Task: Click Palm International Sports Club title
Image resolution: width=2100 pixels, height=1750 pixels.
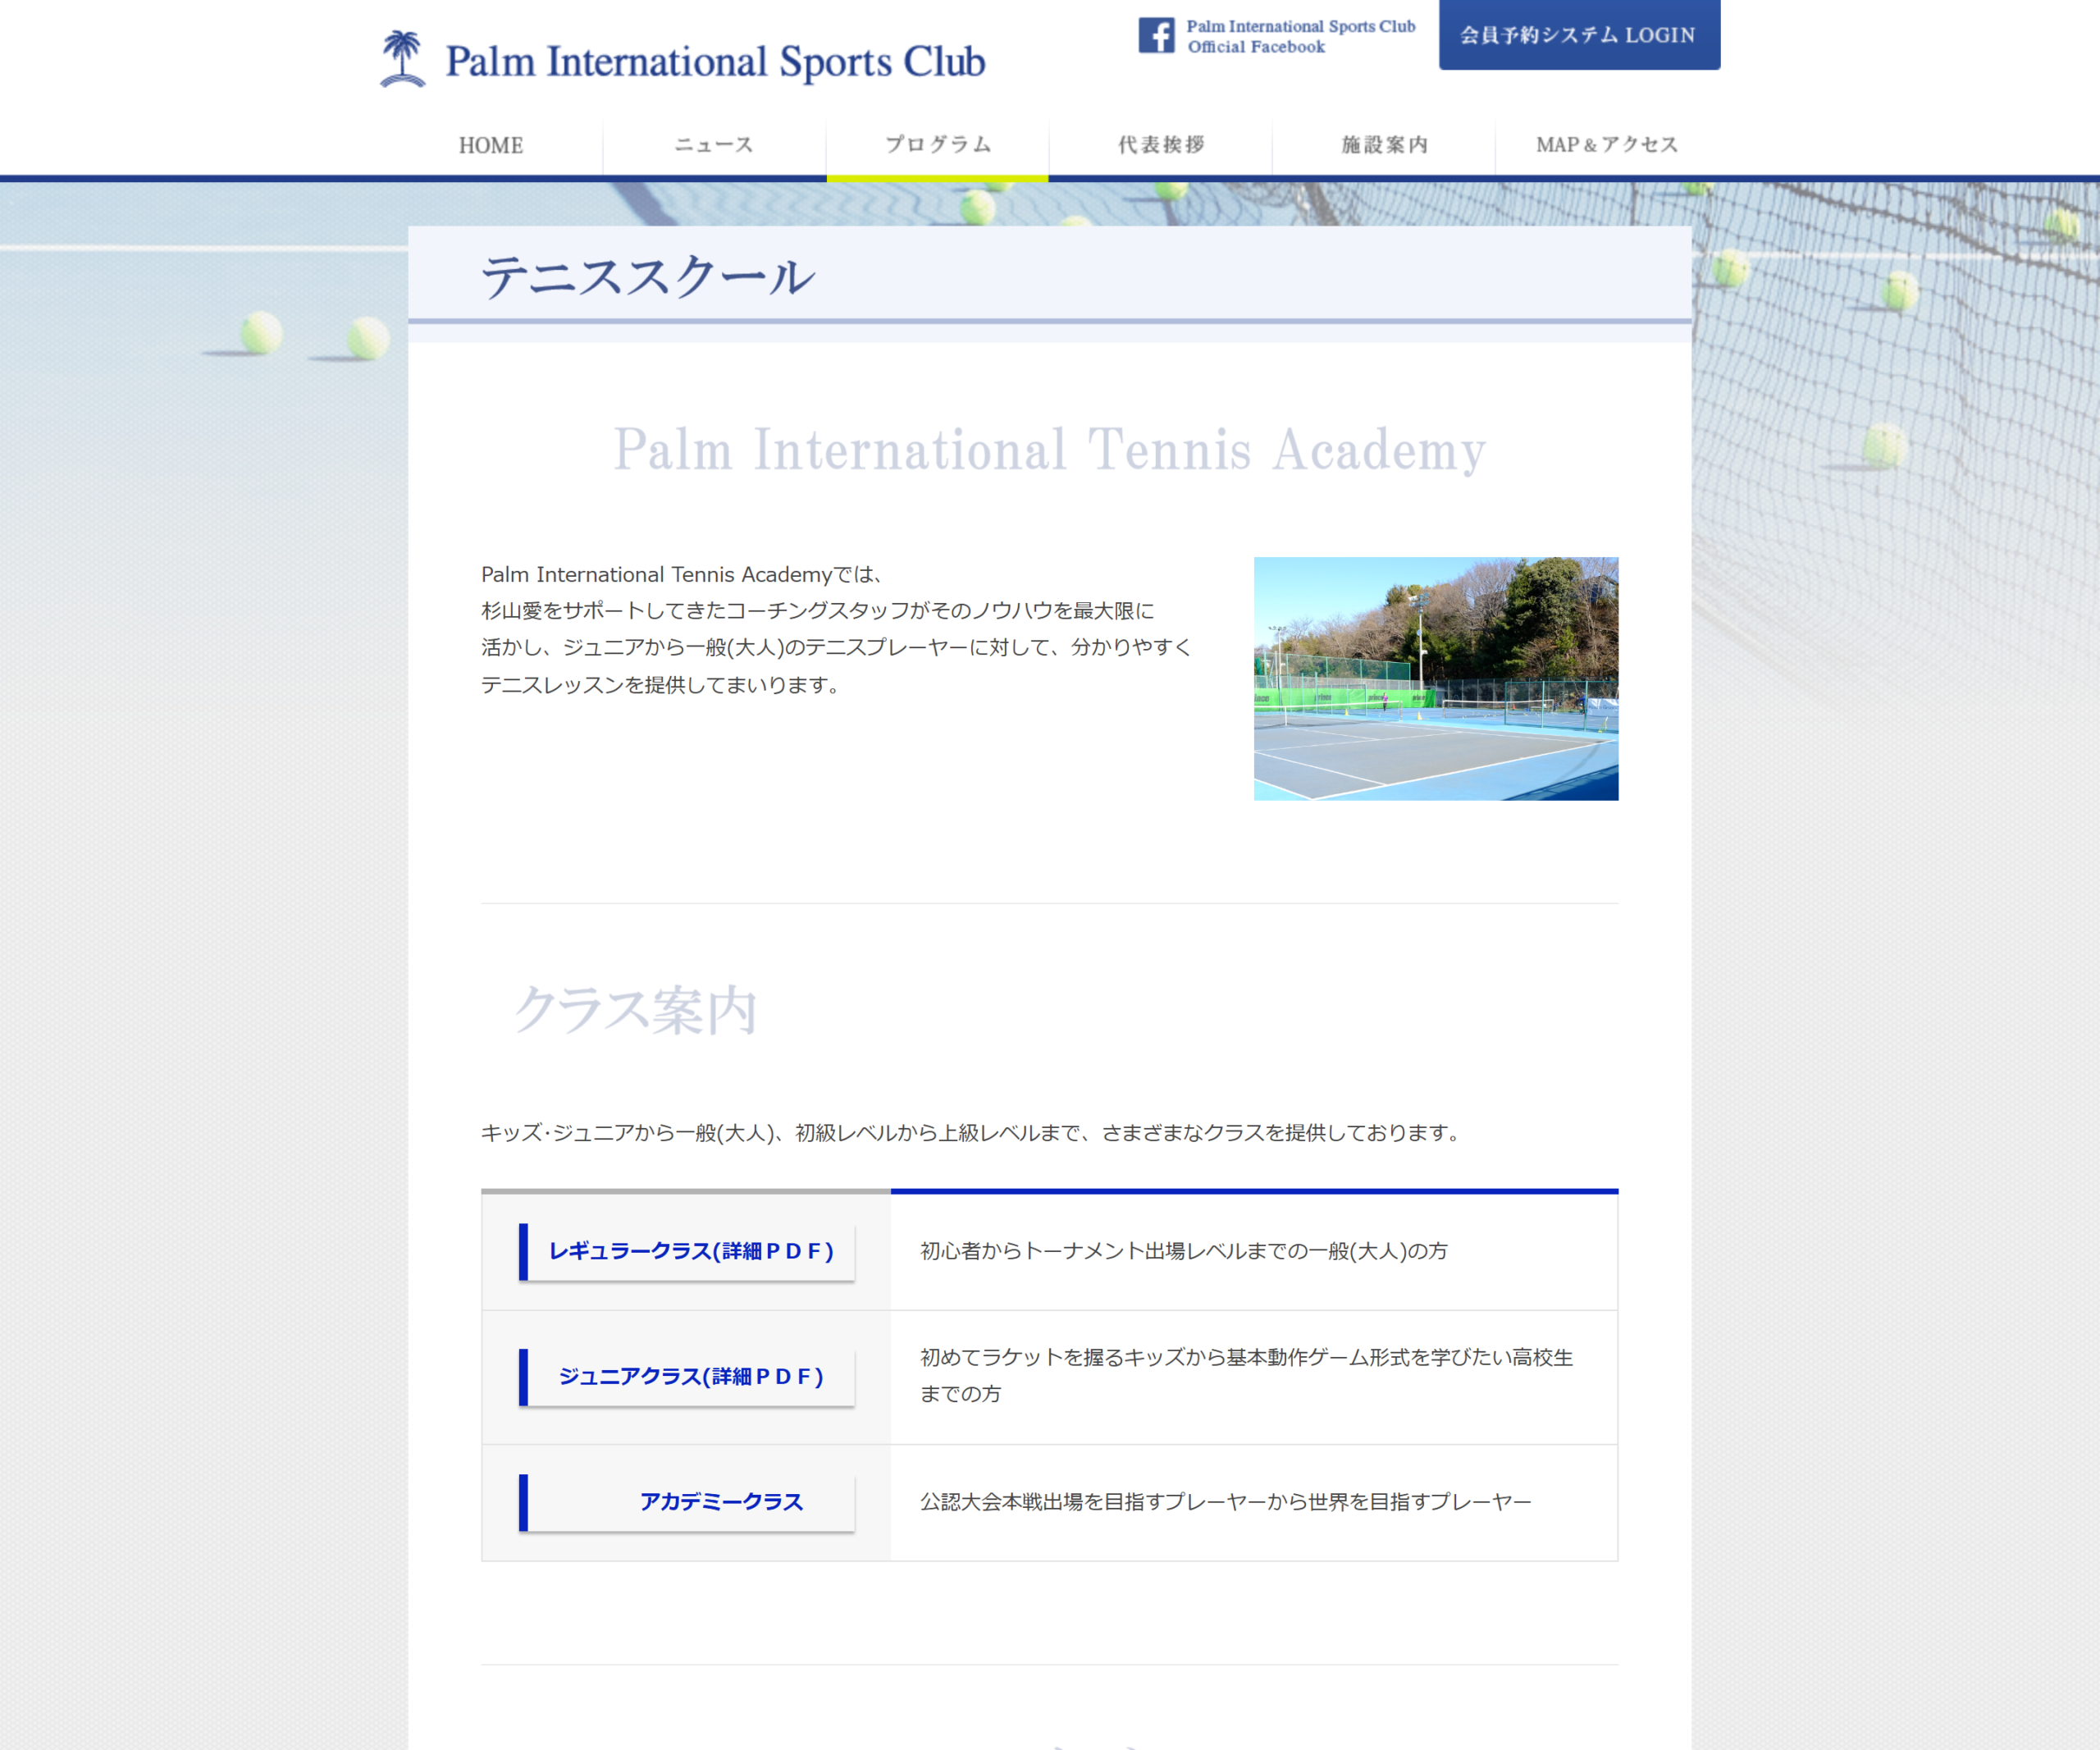Action: pyautogui.click(x=715, y=61)
